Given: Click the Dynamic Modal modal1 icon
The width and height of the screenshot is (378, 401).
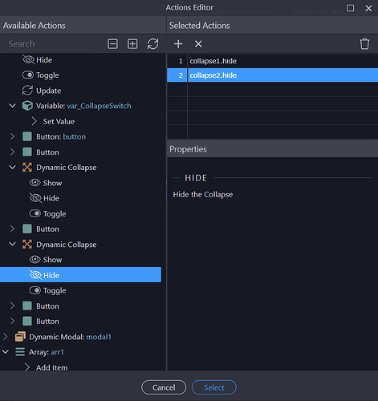Looking at the screenshot, I should [20, 337].
